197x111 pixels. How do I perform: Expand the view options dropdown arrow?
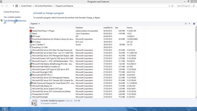pyautogui.click(x=189, y=24)
